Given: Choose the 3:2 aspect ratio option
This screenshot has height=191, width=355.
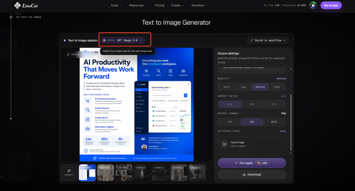Looking at the screenshot, I should (x=252, y=104).
